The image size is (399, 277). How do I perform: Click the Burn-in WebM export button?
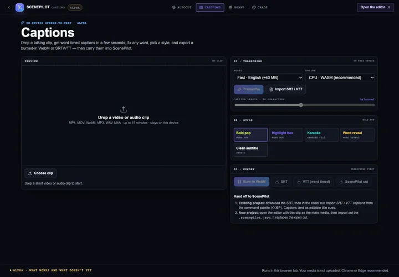pyautogui.click(x=252, y=182)
